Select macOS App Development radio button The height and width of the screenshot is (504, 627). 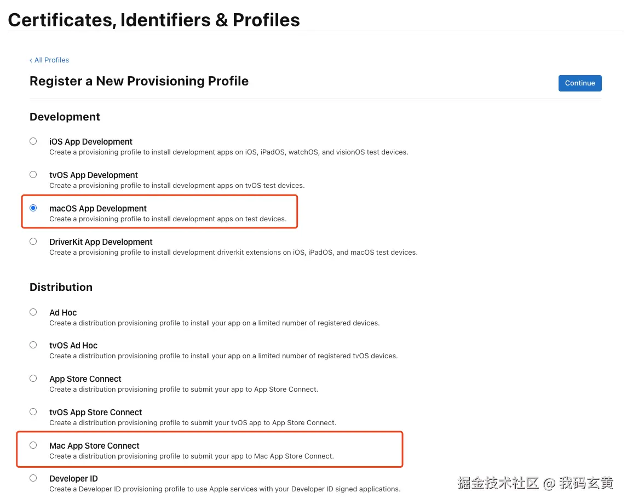click(x=33, y=208)
